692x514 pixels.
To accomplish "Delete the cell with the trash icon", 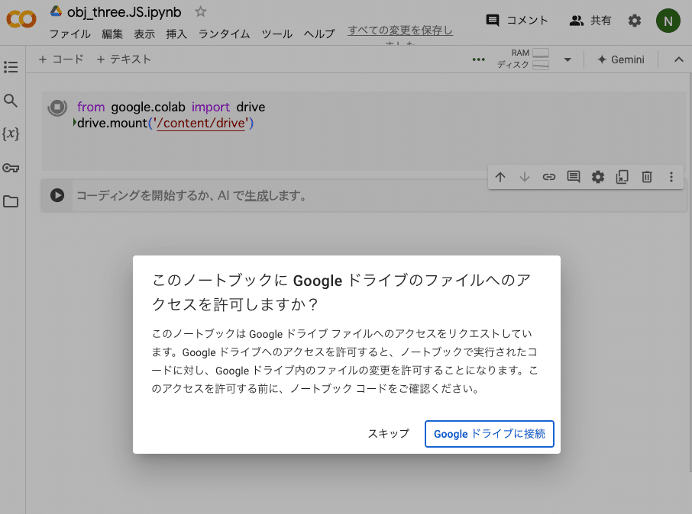I will [x=646, y=177].
